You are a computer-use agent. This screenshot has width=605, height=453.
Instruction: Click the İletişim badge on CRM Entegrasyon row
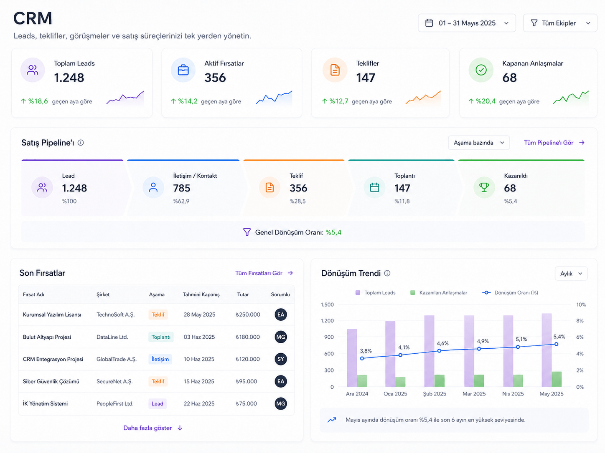[160, 359]
